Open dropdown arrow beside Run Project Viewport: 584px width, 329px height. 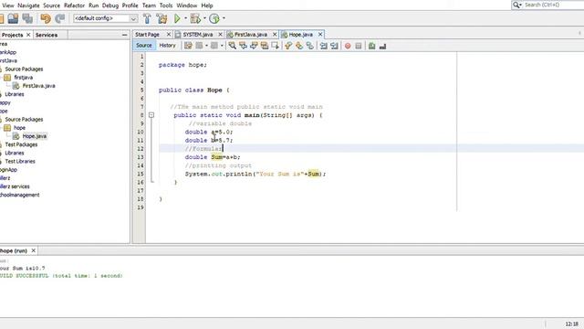pyautogui.click(x=185, y=18)
